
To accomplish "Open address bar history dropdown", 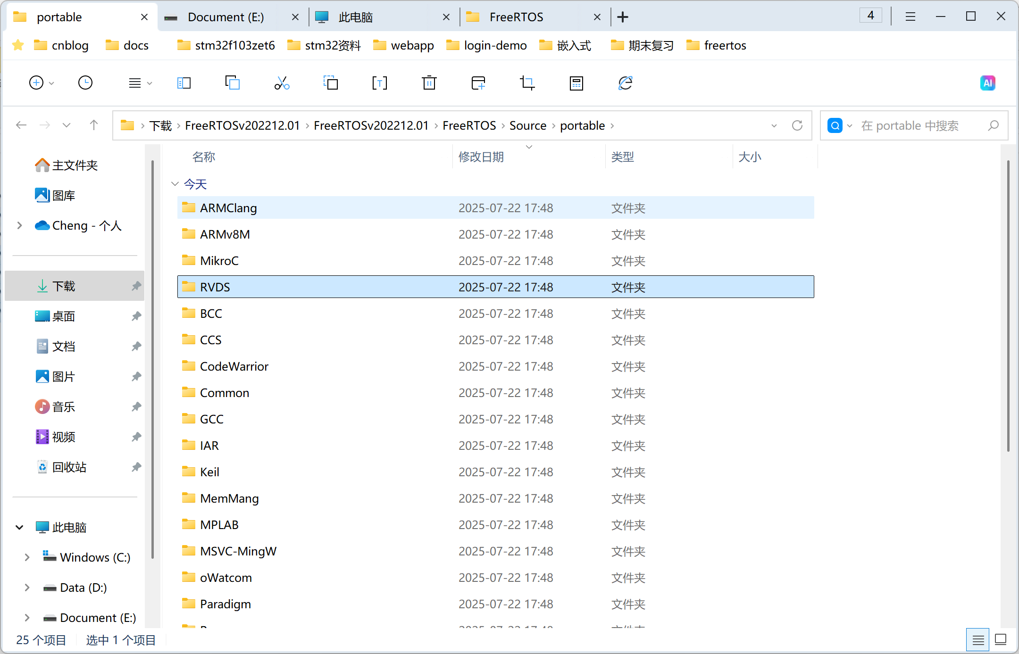I will 774,125.
